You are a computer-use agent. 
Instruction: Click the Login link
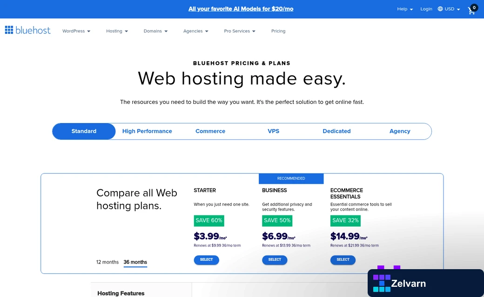coord(426,9)
